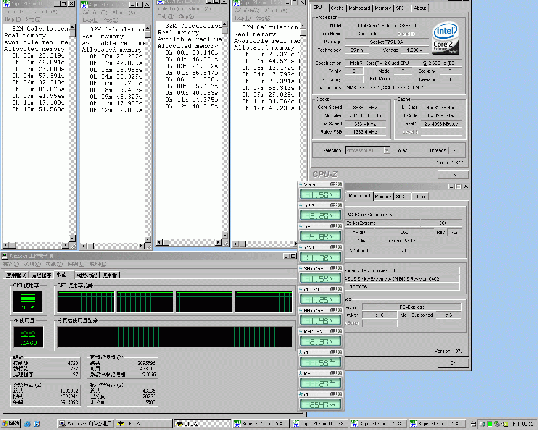Open settings icon on the MEMORY voltage widget
Image resolution: width=538 pixels, height=430 pixels.
tap(333, 331)
